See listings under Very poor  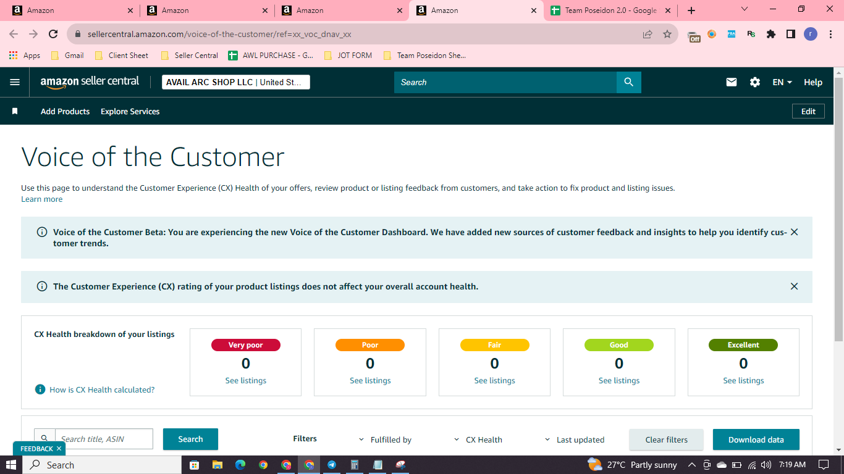coord(246,380)
